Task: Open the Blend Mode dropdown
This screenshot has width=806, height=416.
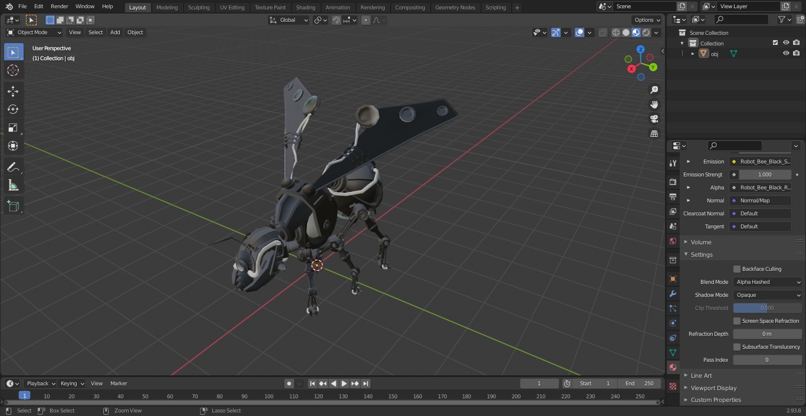Action: tap(768, 282)
